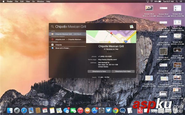The image size is (185, 115).
Task: Launch iTunes red music icon
Action: coord(80,111)
